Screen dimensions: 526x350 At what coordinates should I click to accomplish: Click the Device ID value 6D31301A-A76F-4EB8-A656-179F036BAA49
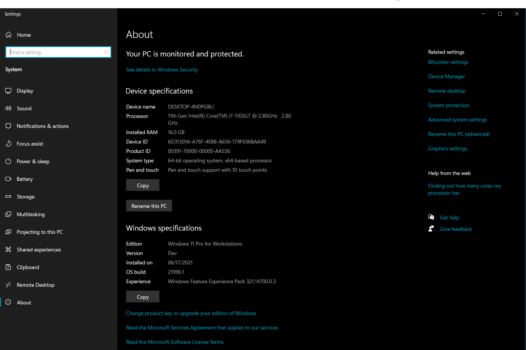pos(217,142)
